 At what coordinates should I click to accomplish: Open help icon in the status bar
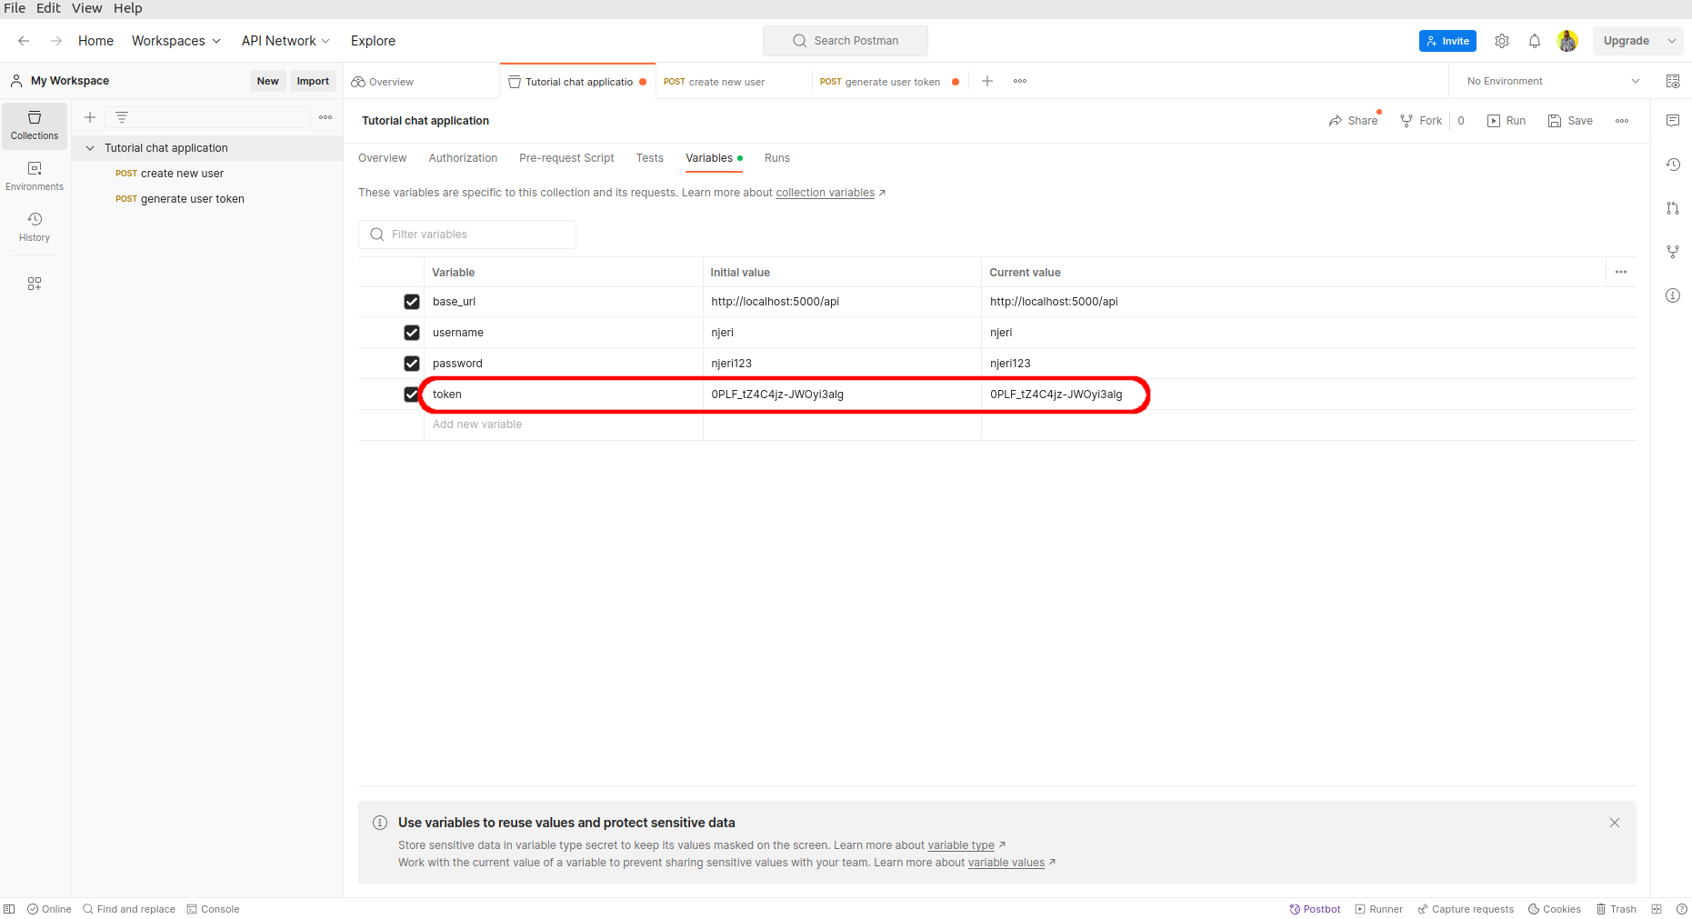[1681, 909]
